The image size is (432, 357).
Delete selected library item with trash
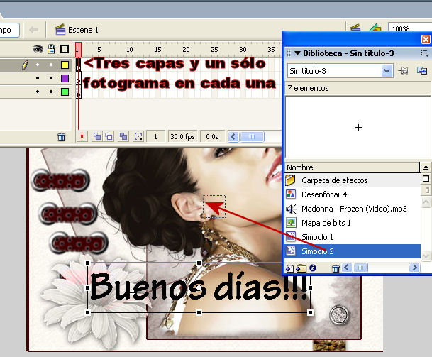click(x=336, y=268)
